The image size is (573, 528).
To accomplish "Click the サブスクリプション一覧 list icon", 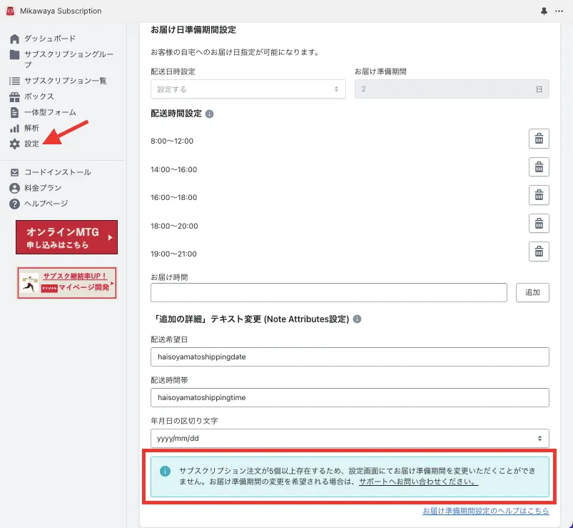I will point(14,81).
